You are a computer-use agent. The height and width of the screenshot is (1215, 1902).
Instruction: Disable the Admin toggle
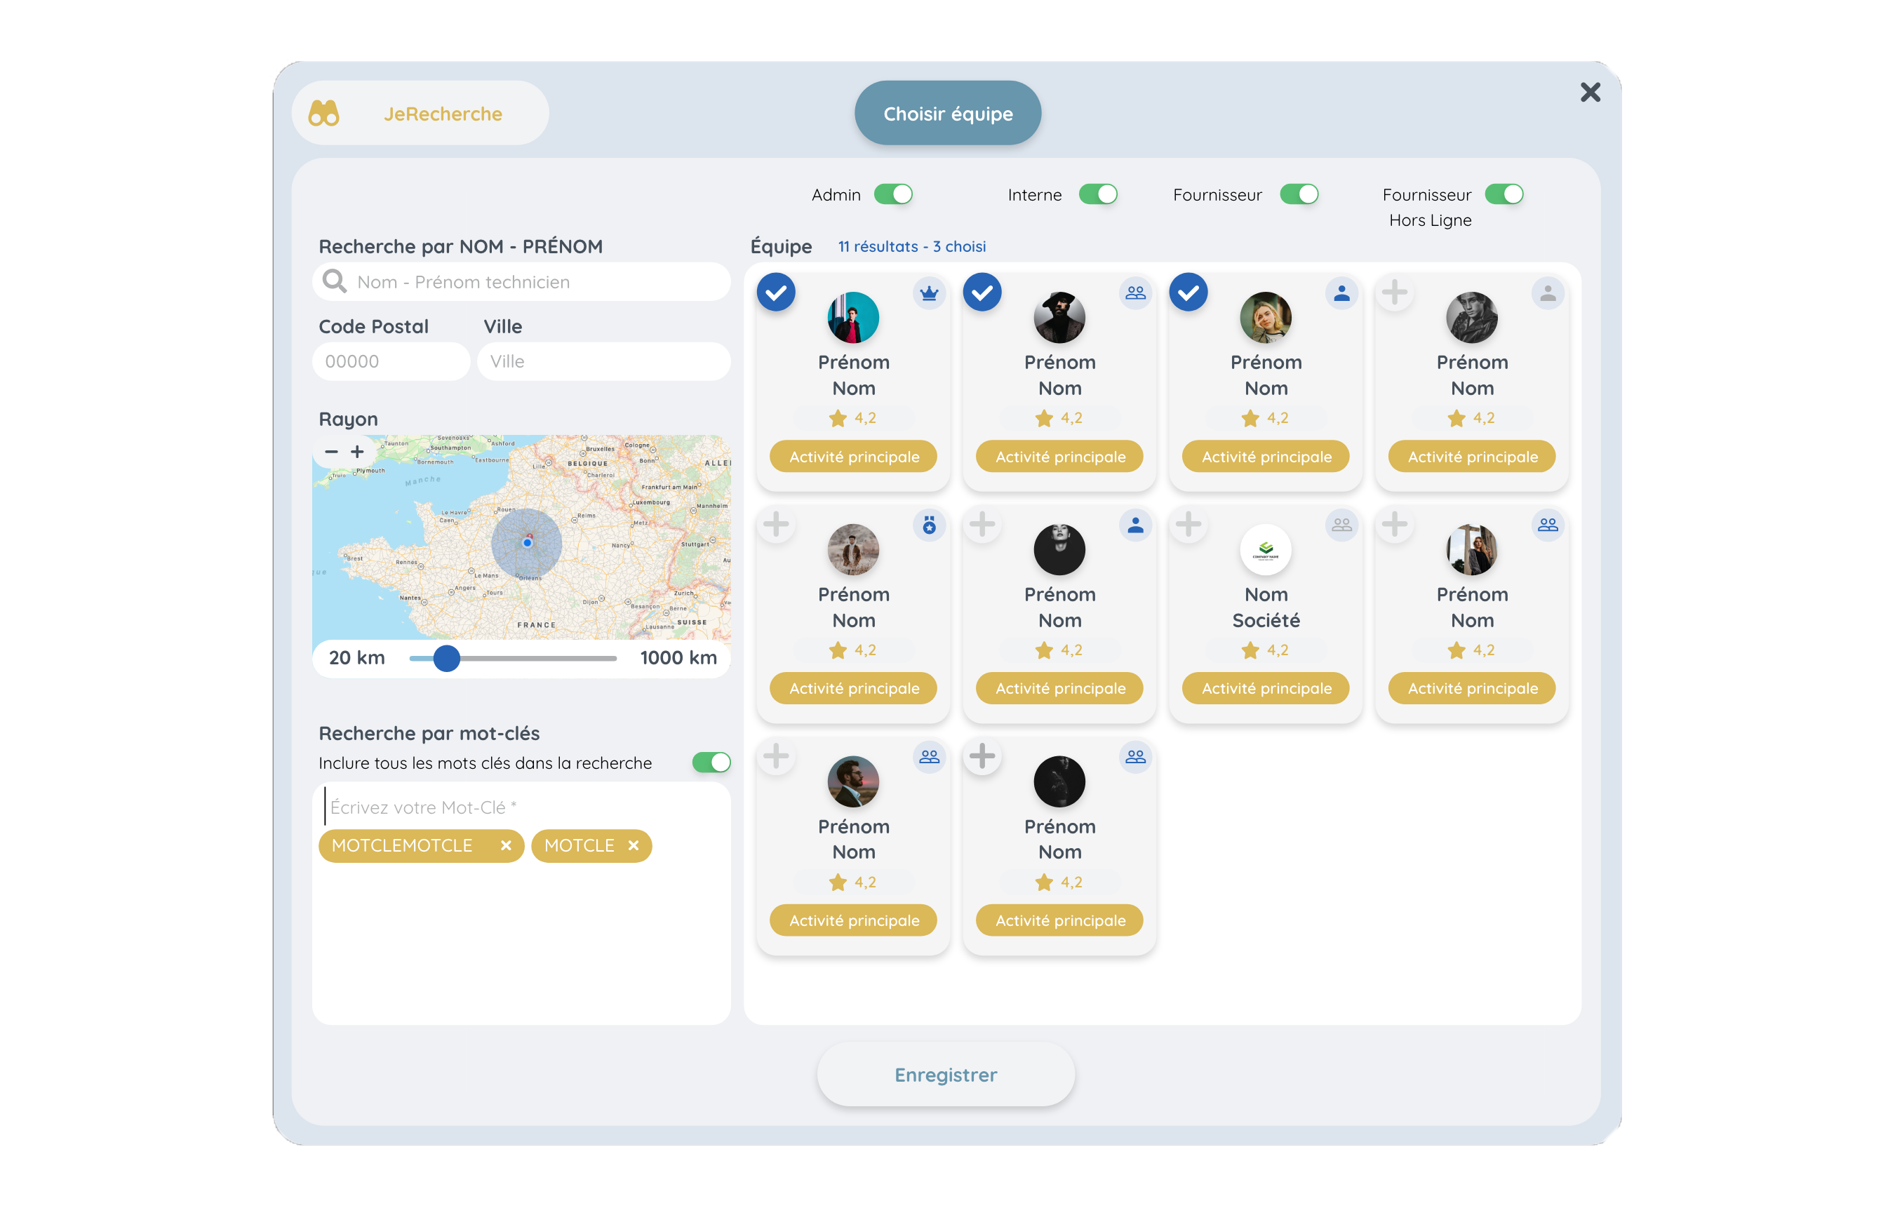(x=893, y=194)
